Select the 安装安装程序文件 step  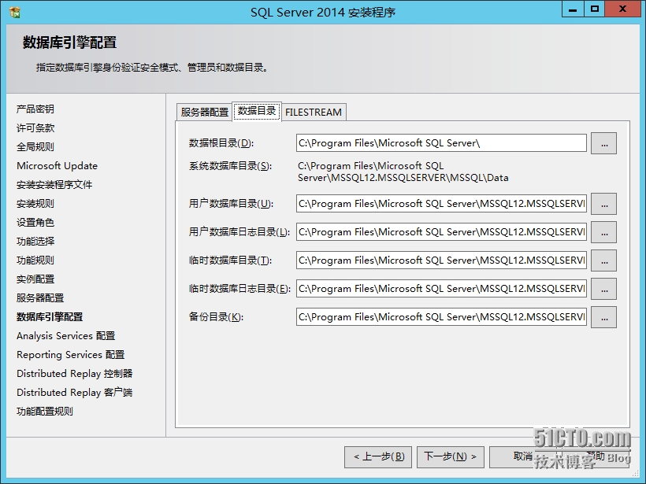pyautogui.click(x=54, y=185)
